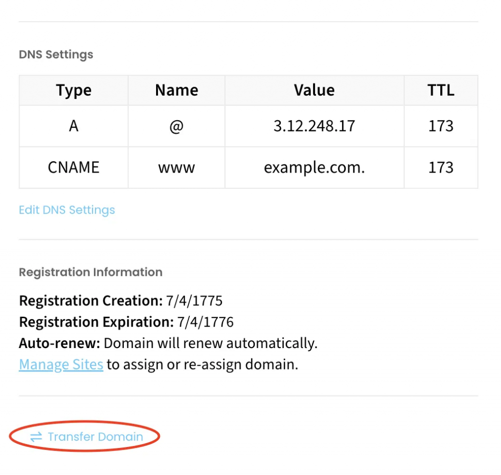501x475 pixels.
Task: Select the CNAME record type cell
Action: tap(73, 168)
